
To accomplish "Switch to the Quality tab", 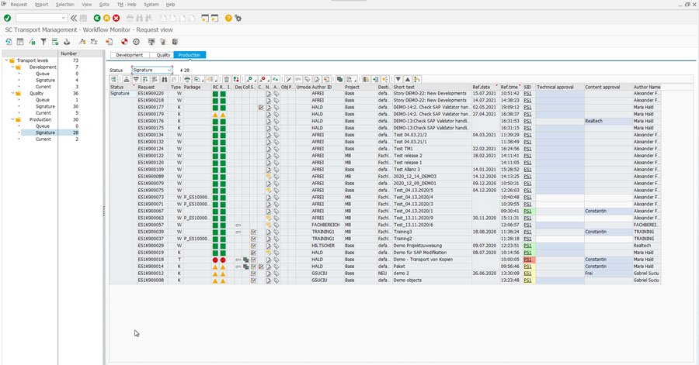I will (163, 55).
